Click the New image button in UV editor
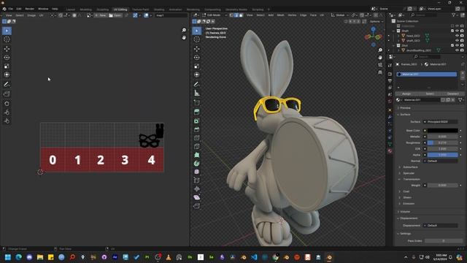The image size is (467, 263). pos(101,15)
